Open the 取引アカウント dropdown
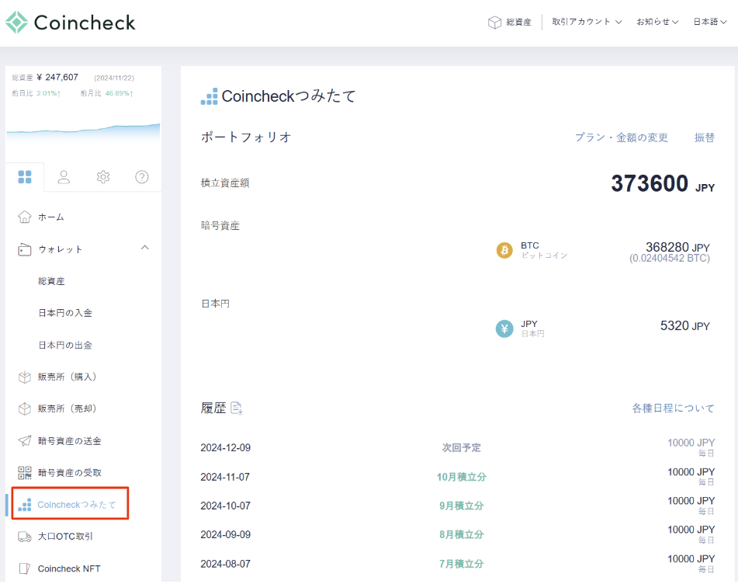This screenshot has width=738, height=584. pyautogui.click(x=587, y=22)
